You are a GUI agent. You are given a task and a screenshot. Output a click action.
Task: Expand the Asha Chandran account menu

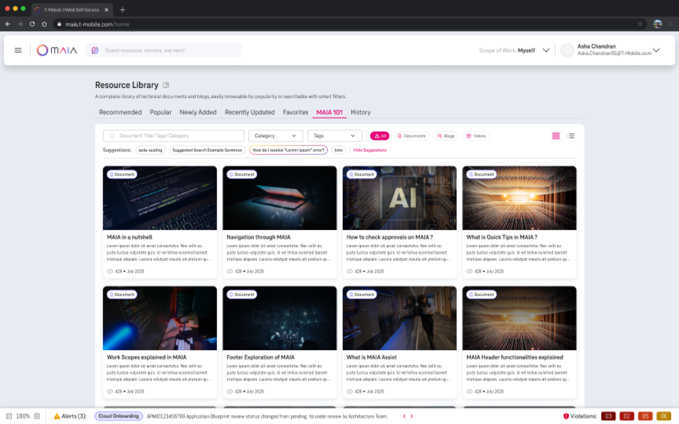pos(657,50)
